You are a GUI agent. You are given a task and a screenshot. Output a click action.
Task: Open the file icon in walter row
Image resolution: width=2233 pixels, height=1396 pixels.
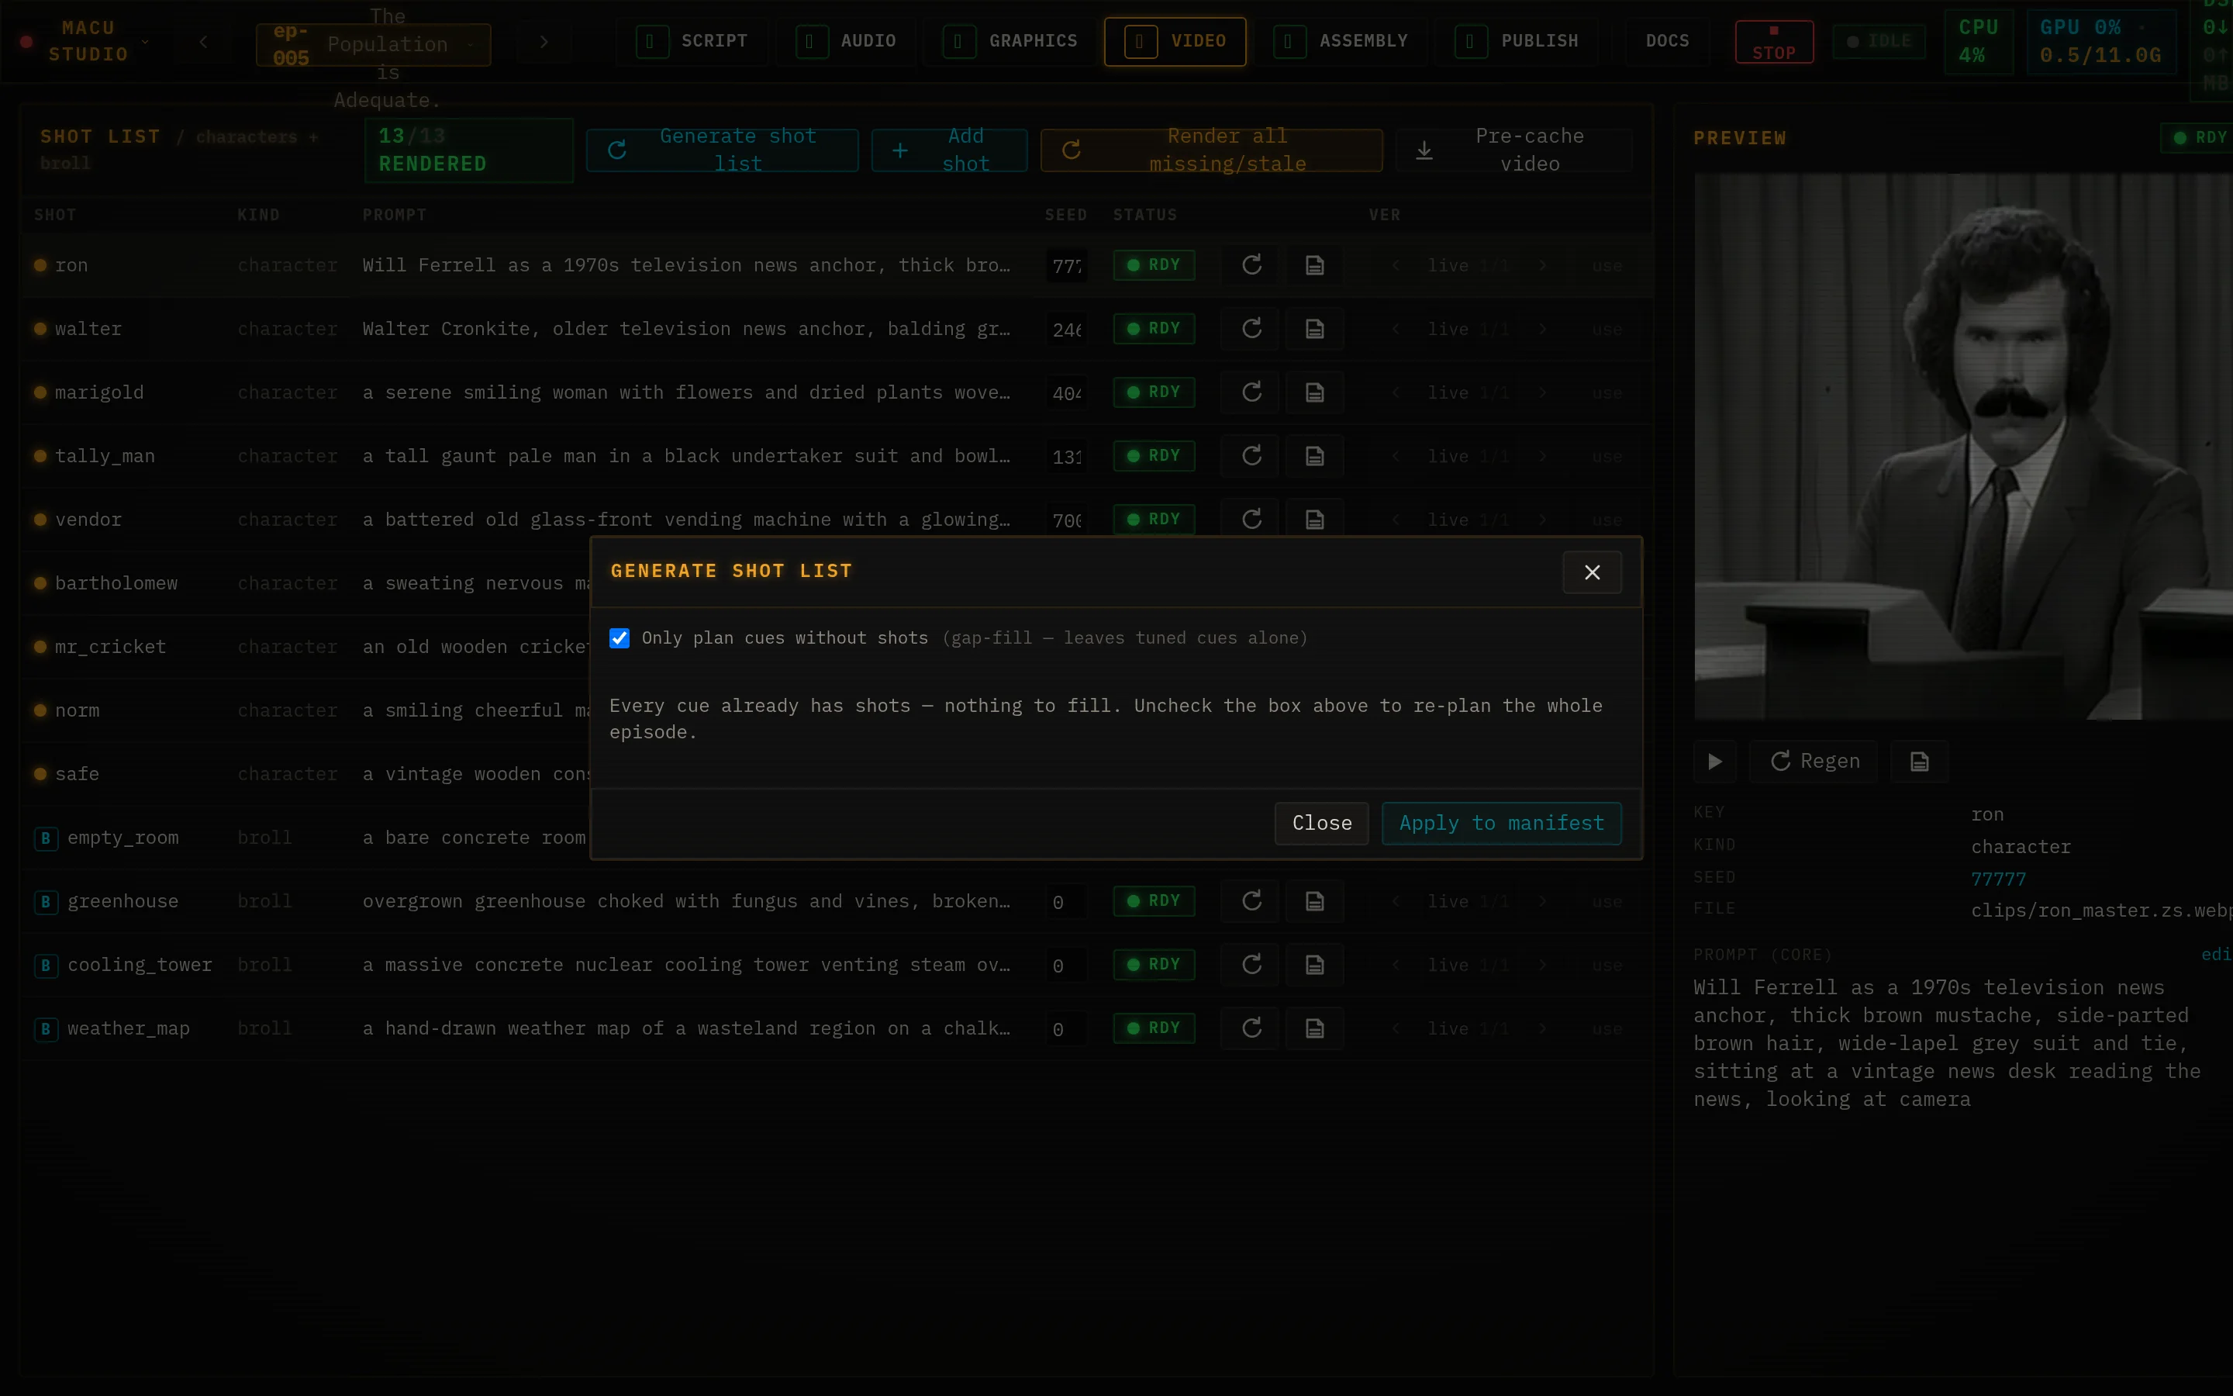point(1315,329)
